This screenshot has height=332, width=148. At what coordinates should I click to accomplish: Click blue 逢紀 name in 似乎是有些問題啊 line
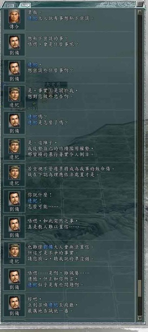(x=32, y=285)
